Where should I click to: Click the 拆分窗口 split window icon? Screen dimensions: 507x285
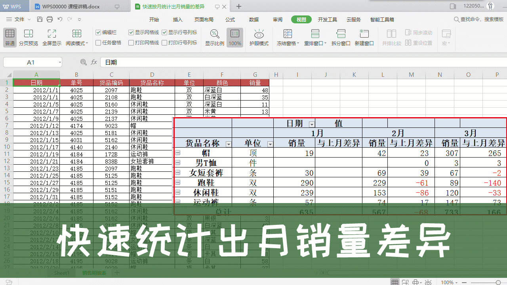341,38
